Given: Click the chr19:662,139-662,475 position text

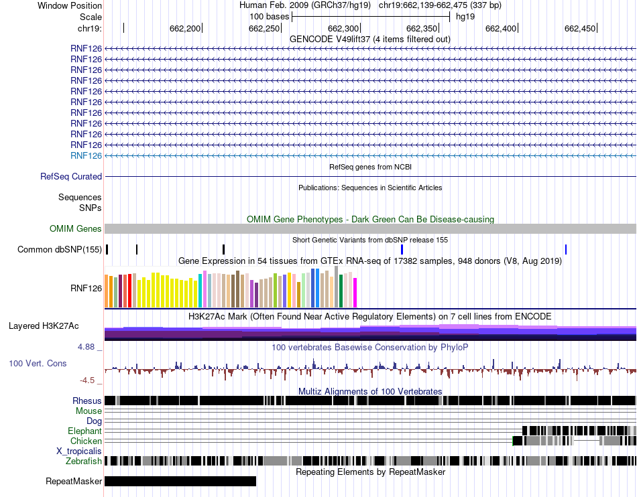Looking at the screenshot, I should [x=440, y=5].
